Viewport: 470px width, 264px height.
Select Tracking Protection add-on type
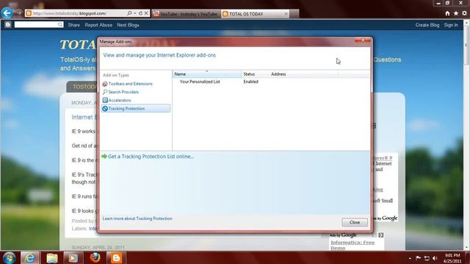[136, 109]
